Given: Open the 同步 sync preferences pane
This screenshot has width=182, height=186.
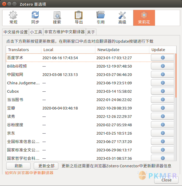Looking at the screenshot, I should click(x=35, y=18).
